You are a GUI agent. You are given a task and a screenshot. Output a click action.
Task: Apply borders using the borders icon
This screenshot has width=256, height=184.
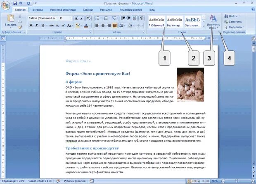click(x=138, y=26)
